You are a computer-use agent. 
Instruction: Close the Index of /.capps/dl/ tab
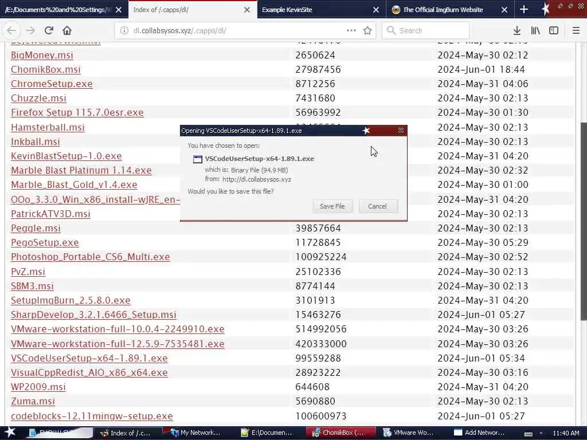247,10
